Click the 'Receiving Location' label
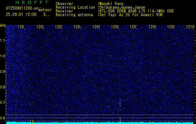The image size is (196, 124). pyautogui.click(x=75, y=7)
